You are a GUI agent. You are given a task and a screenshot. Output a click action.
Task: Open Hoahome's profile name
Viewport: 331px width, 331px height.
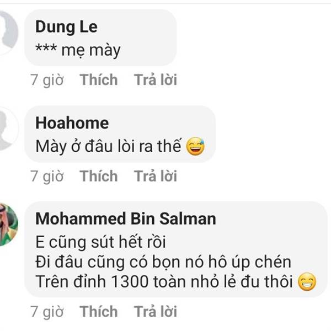pyautogui.click(x=72, y=123)
